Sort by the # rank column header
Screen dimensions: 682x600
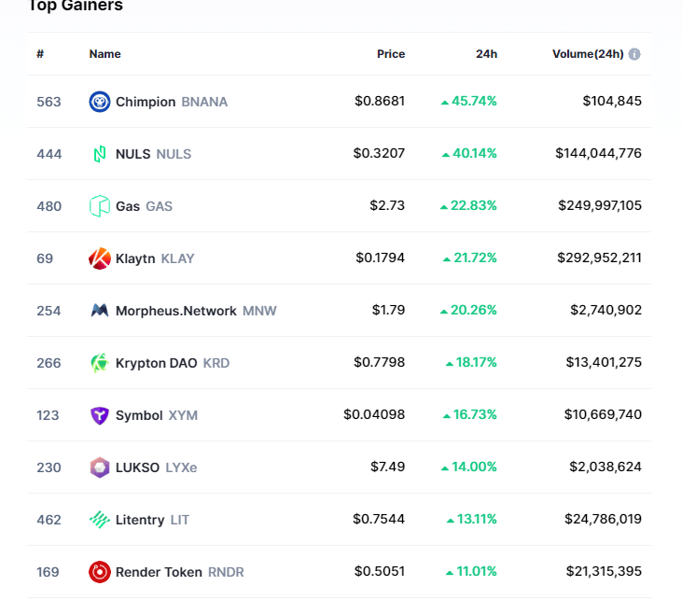click(40, 54)
